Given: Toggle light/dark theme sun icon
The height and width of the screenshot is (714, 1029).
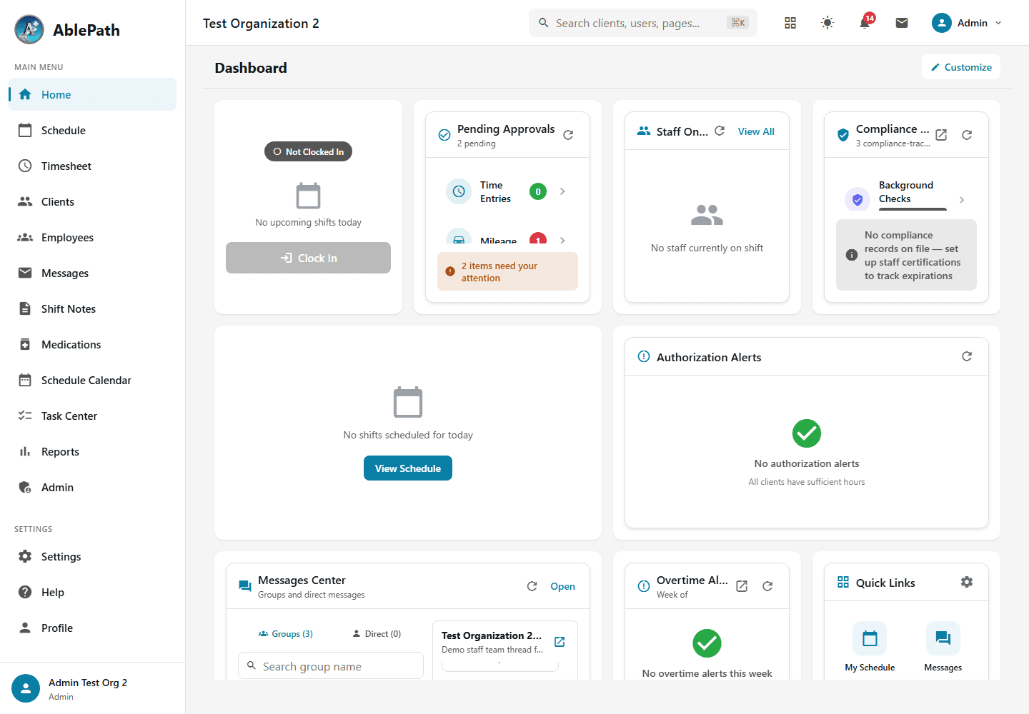Looking at the screenshot, I should [827, 23].
